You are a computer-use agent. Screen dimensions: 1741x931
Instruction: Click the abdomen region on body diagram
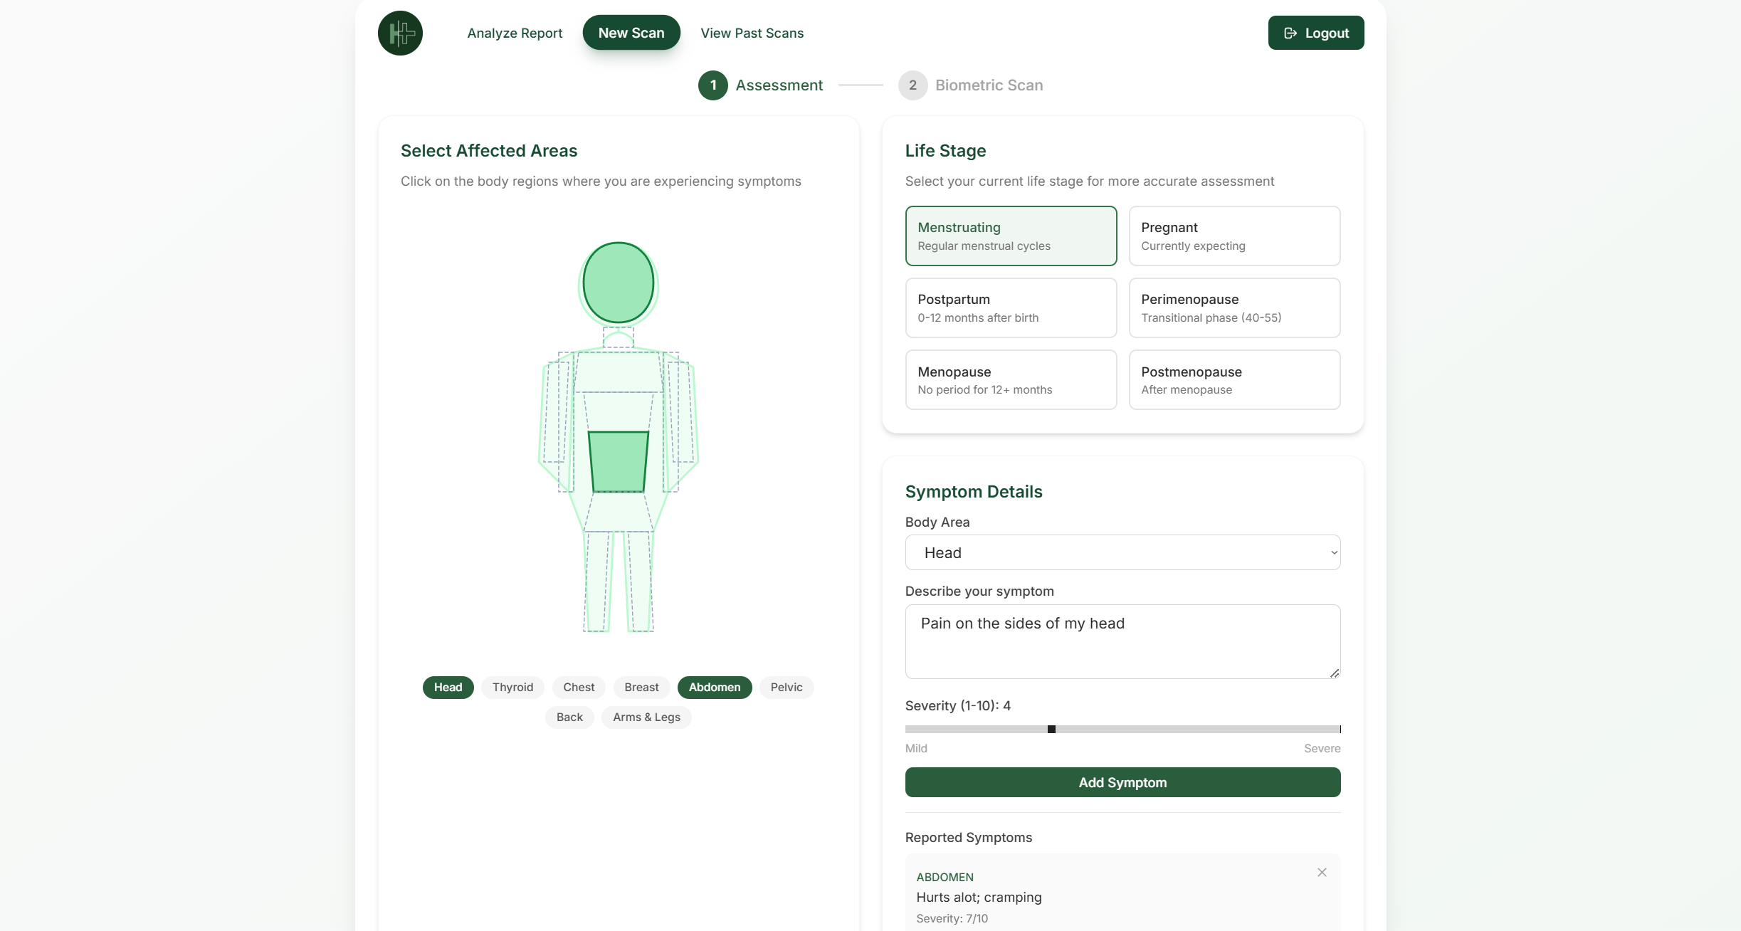pyautogui.click(x=618, y=461)
